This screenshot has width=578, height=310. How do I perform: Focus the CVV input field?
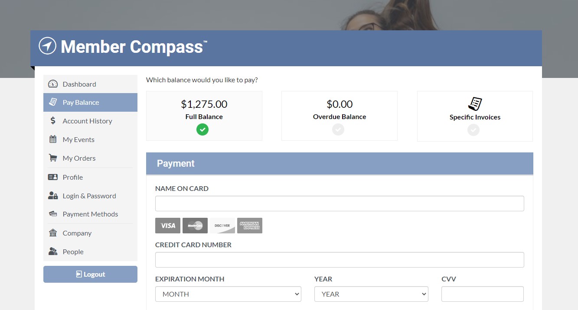(x=483, y=294)
